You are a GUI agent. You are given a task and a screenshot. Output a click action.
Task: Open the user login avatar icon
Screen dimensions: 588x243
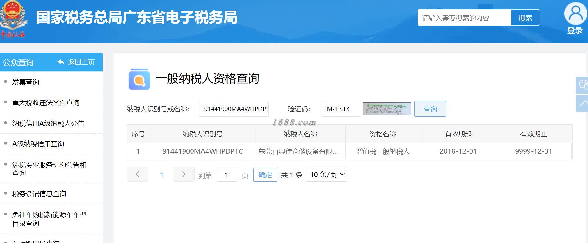[575, 13]
